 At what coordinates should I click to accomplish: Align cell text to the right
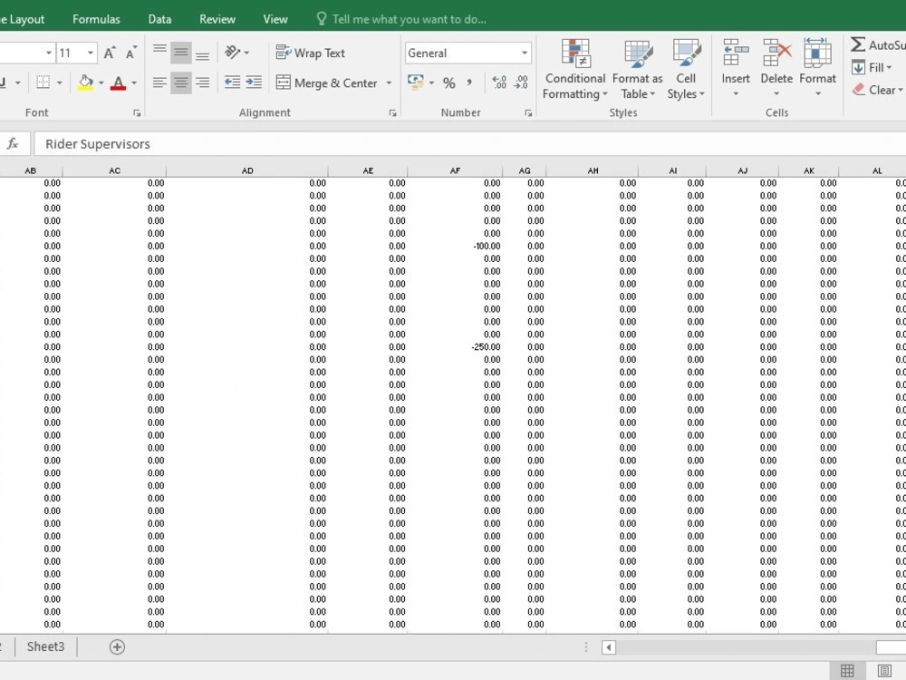tap(202, 83)
